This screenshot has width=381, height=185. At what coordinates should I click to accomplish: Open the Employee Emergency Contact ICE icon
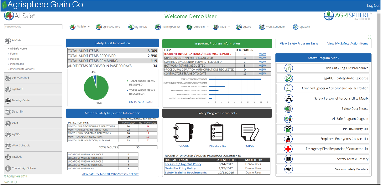pos(288,139)
